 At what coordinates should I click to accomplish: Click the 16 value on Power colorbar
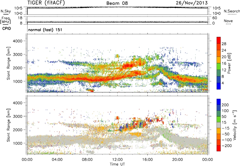(x=224, y=64)
